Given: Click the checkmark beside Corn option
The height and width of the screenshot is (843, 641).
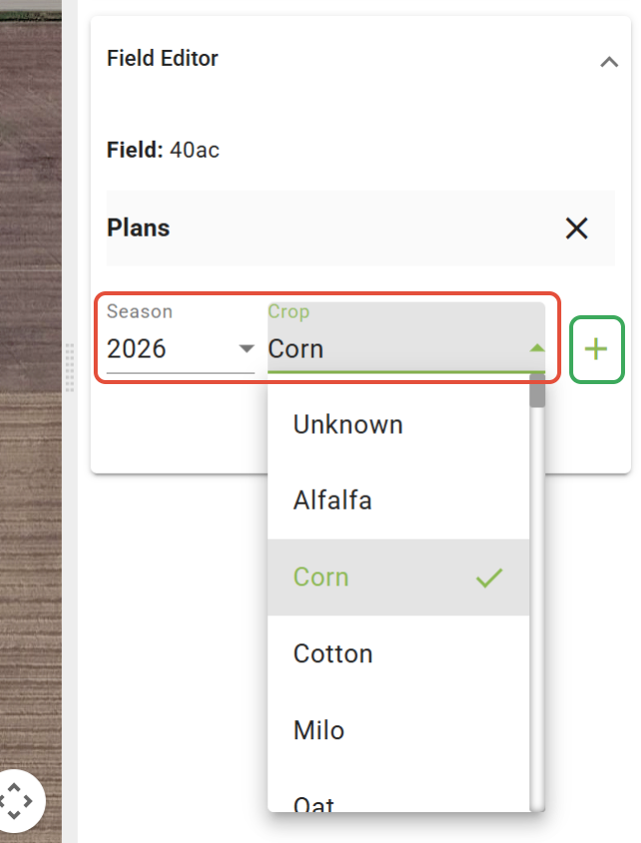Looking at the screenshot, I should click(x=488, y=578).
